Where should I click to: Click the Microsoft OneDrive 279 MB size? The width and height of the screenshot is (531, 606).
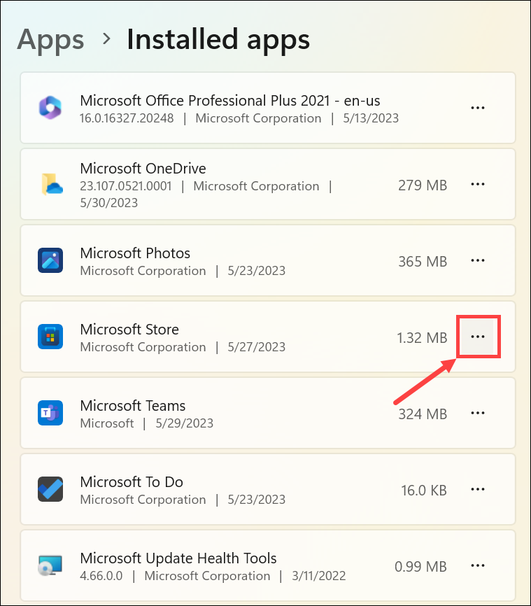point(422,185)
